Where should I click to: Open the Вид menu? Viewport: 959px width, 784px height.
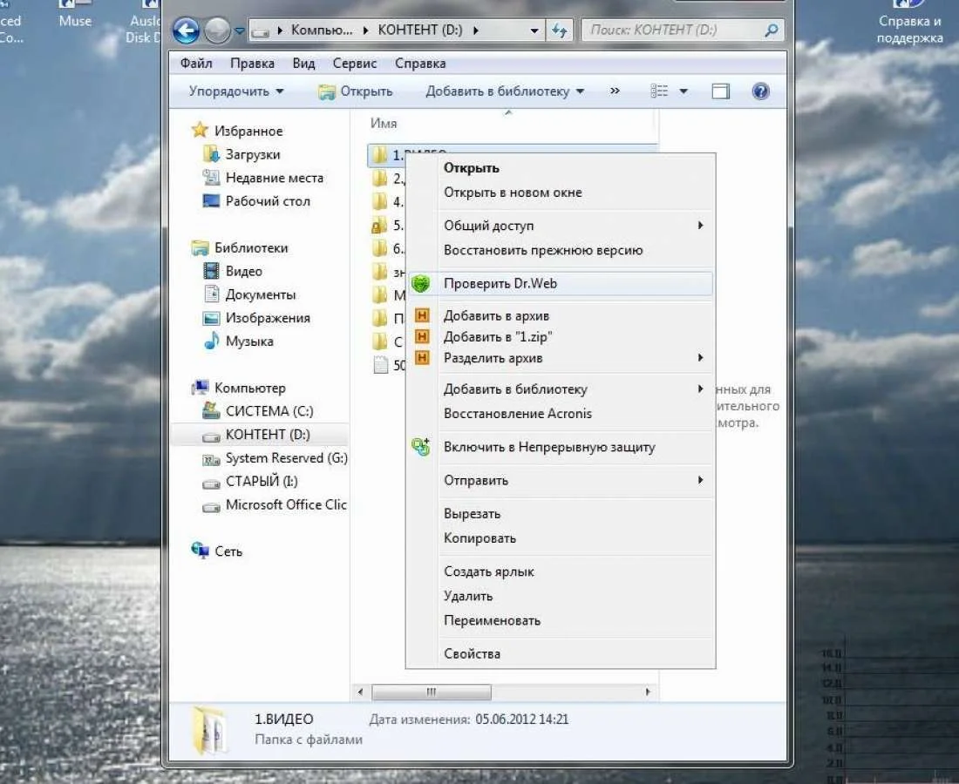[303, 64]
